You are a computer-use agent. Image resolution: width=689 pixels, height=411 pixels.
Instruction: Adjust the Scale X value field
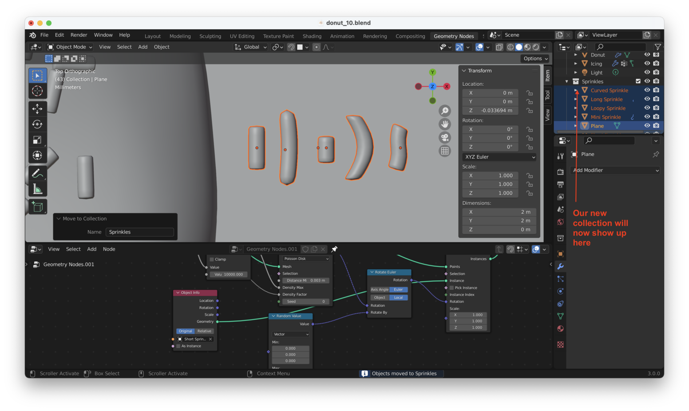point(499,176)
